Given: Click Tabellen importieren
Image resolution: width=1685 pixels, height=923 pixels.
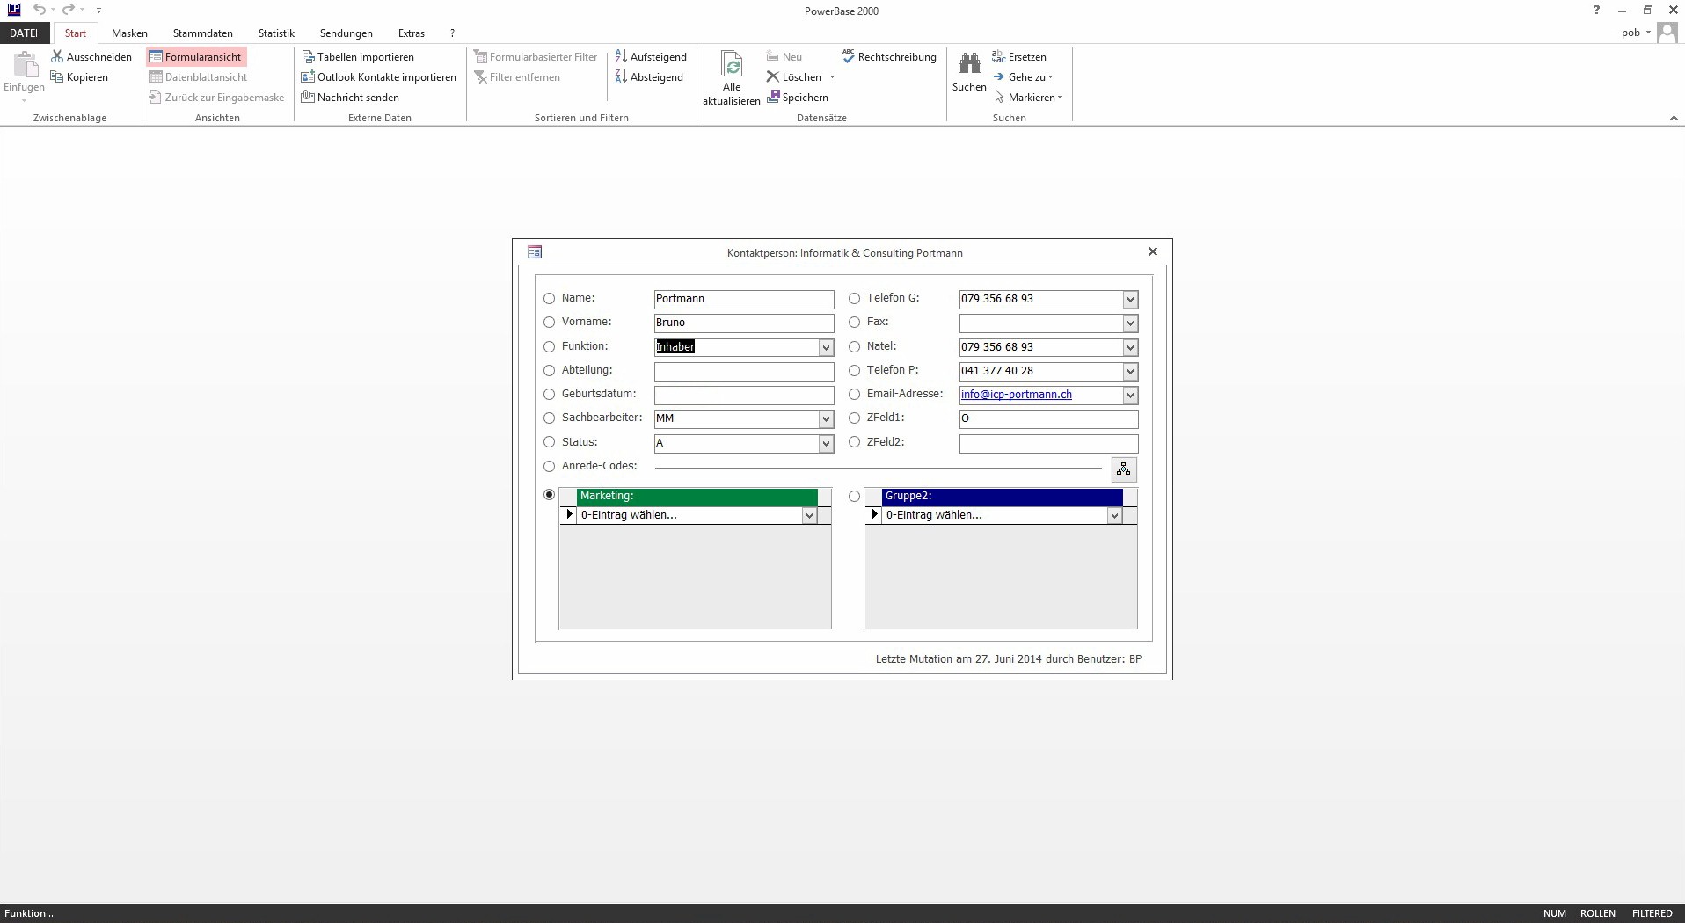Looking at the screenshot, I should (358, 57).
